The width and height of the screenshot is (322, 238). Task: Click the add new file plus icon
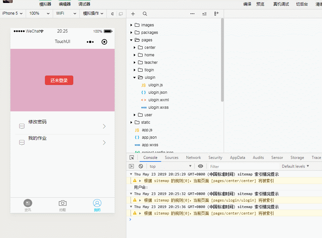point(133,14)
